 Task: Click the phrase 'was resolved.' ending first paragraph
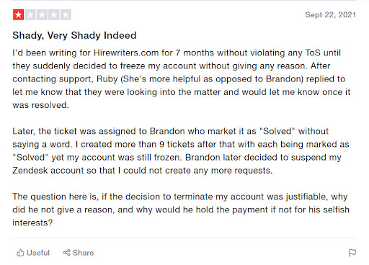(x=40, y=105)
